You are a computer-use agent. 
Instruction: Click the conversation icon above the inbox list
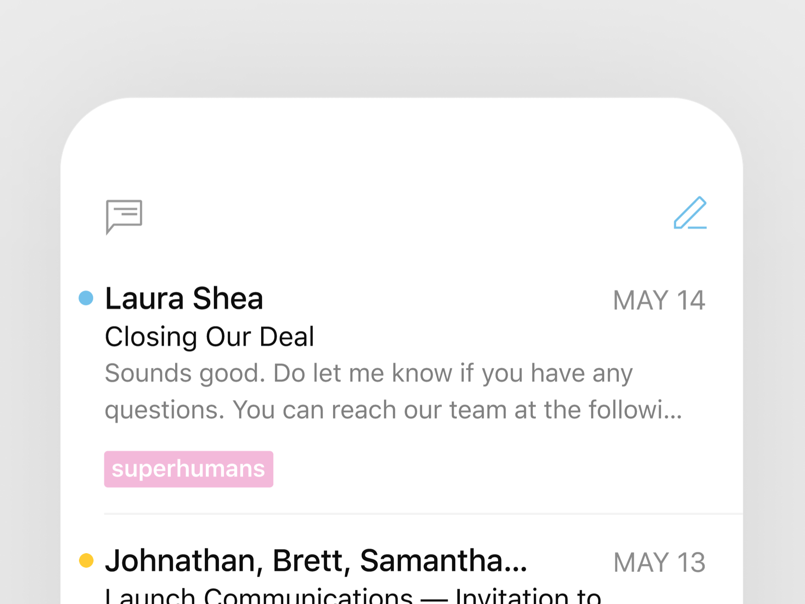[x=125, y=216]
